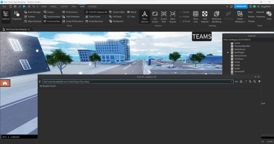
Task: Click the Collaborate button
Action: coord(241,6)
